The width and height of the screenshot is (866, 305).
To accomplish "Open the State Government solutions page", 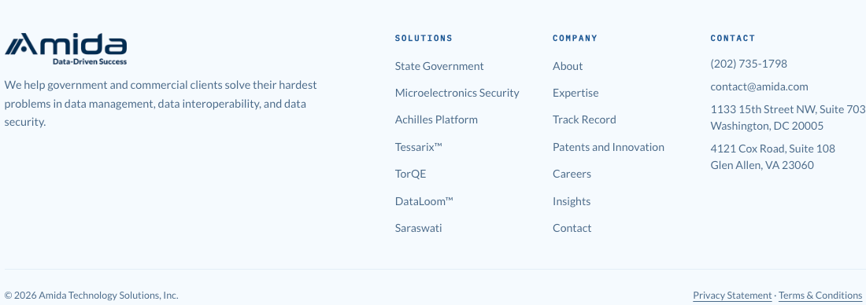I will (439, 66).
